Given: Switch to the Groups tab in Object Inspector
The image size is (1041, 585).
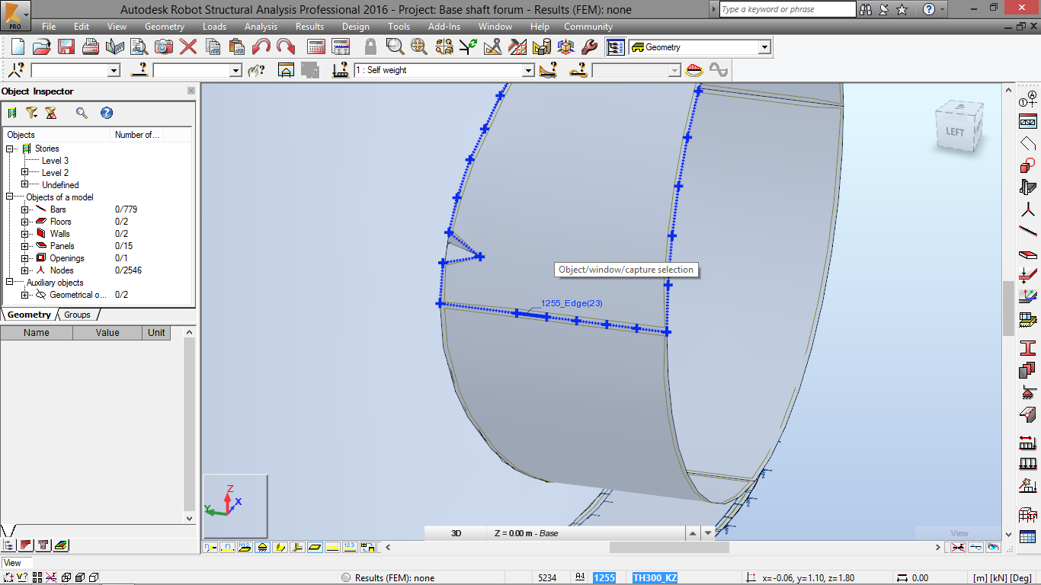Looking at the screenshot, I should [76, 314].
